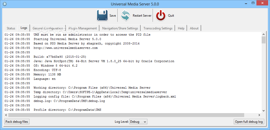Open Navigation/Share Settings tab

120,28
